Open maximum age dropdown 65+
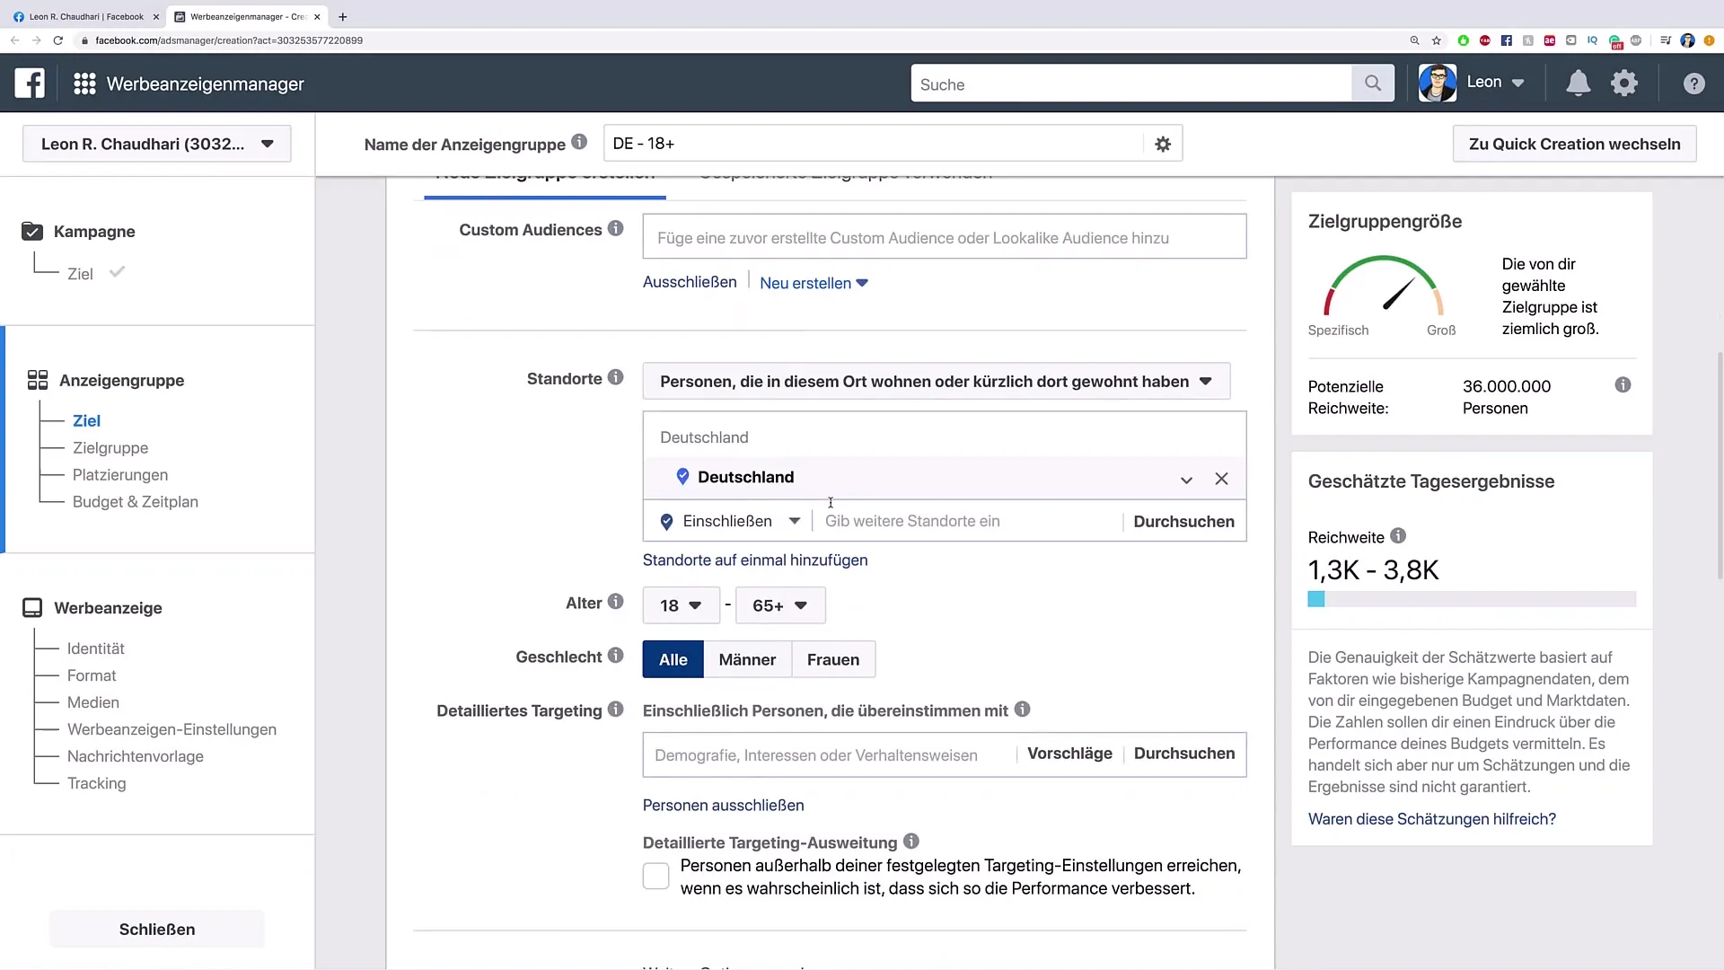The height and width of the screenshot is (970, 1724). pyautogui.click(x=779, y=605)
